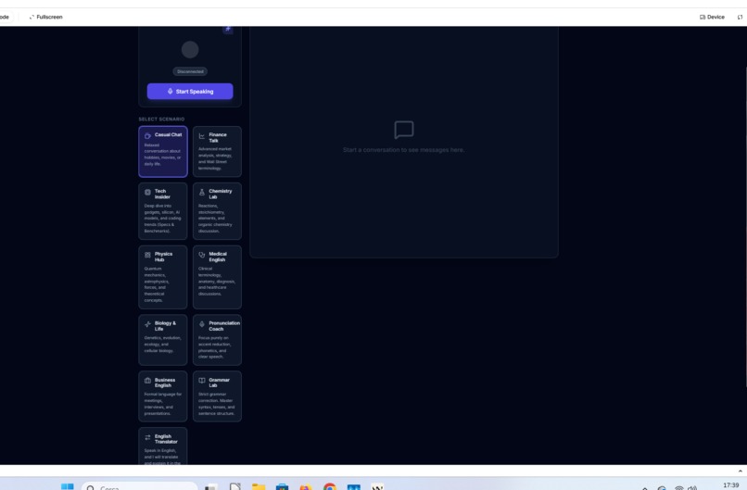The image size is (747, 490).
Task: Choose the Medical English stethoscope icon
Action: (201, 255)
